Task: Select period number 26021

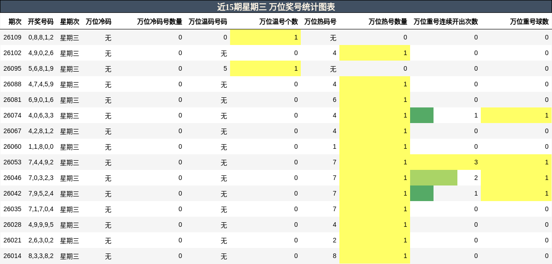Action: pyautogui.click(x=12, y=240)
